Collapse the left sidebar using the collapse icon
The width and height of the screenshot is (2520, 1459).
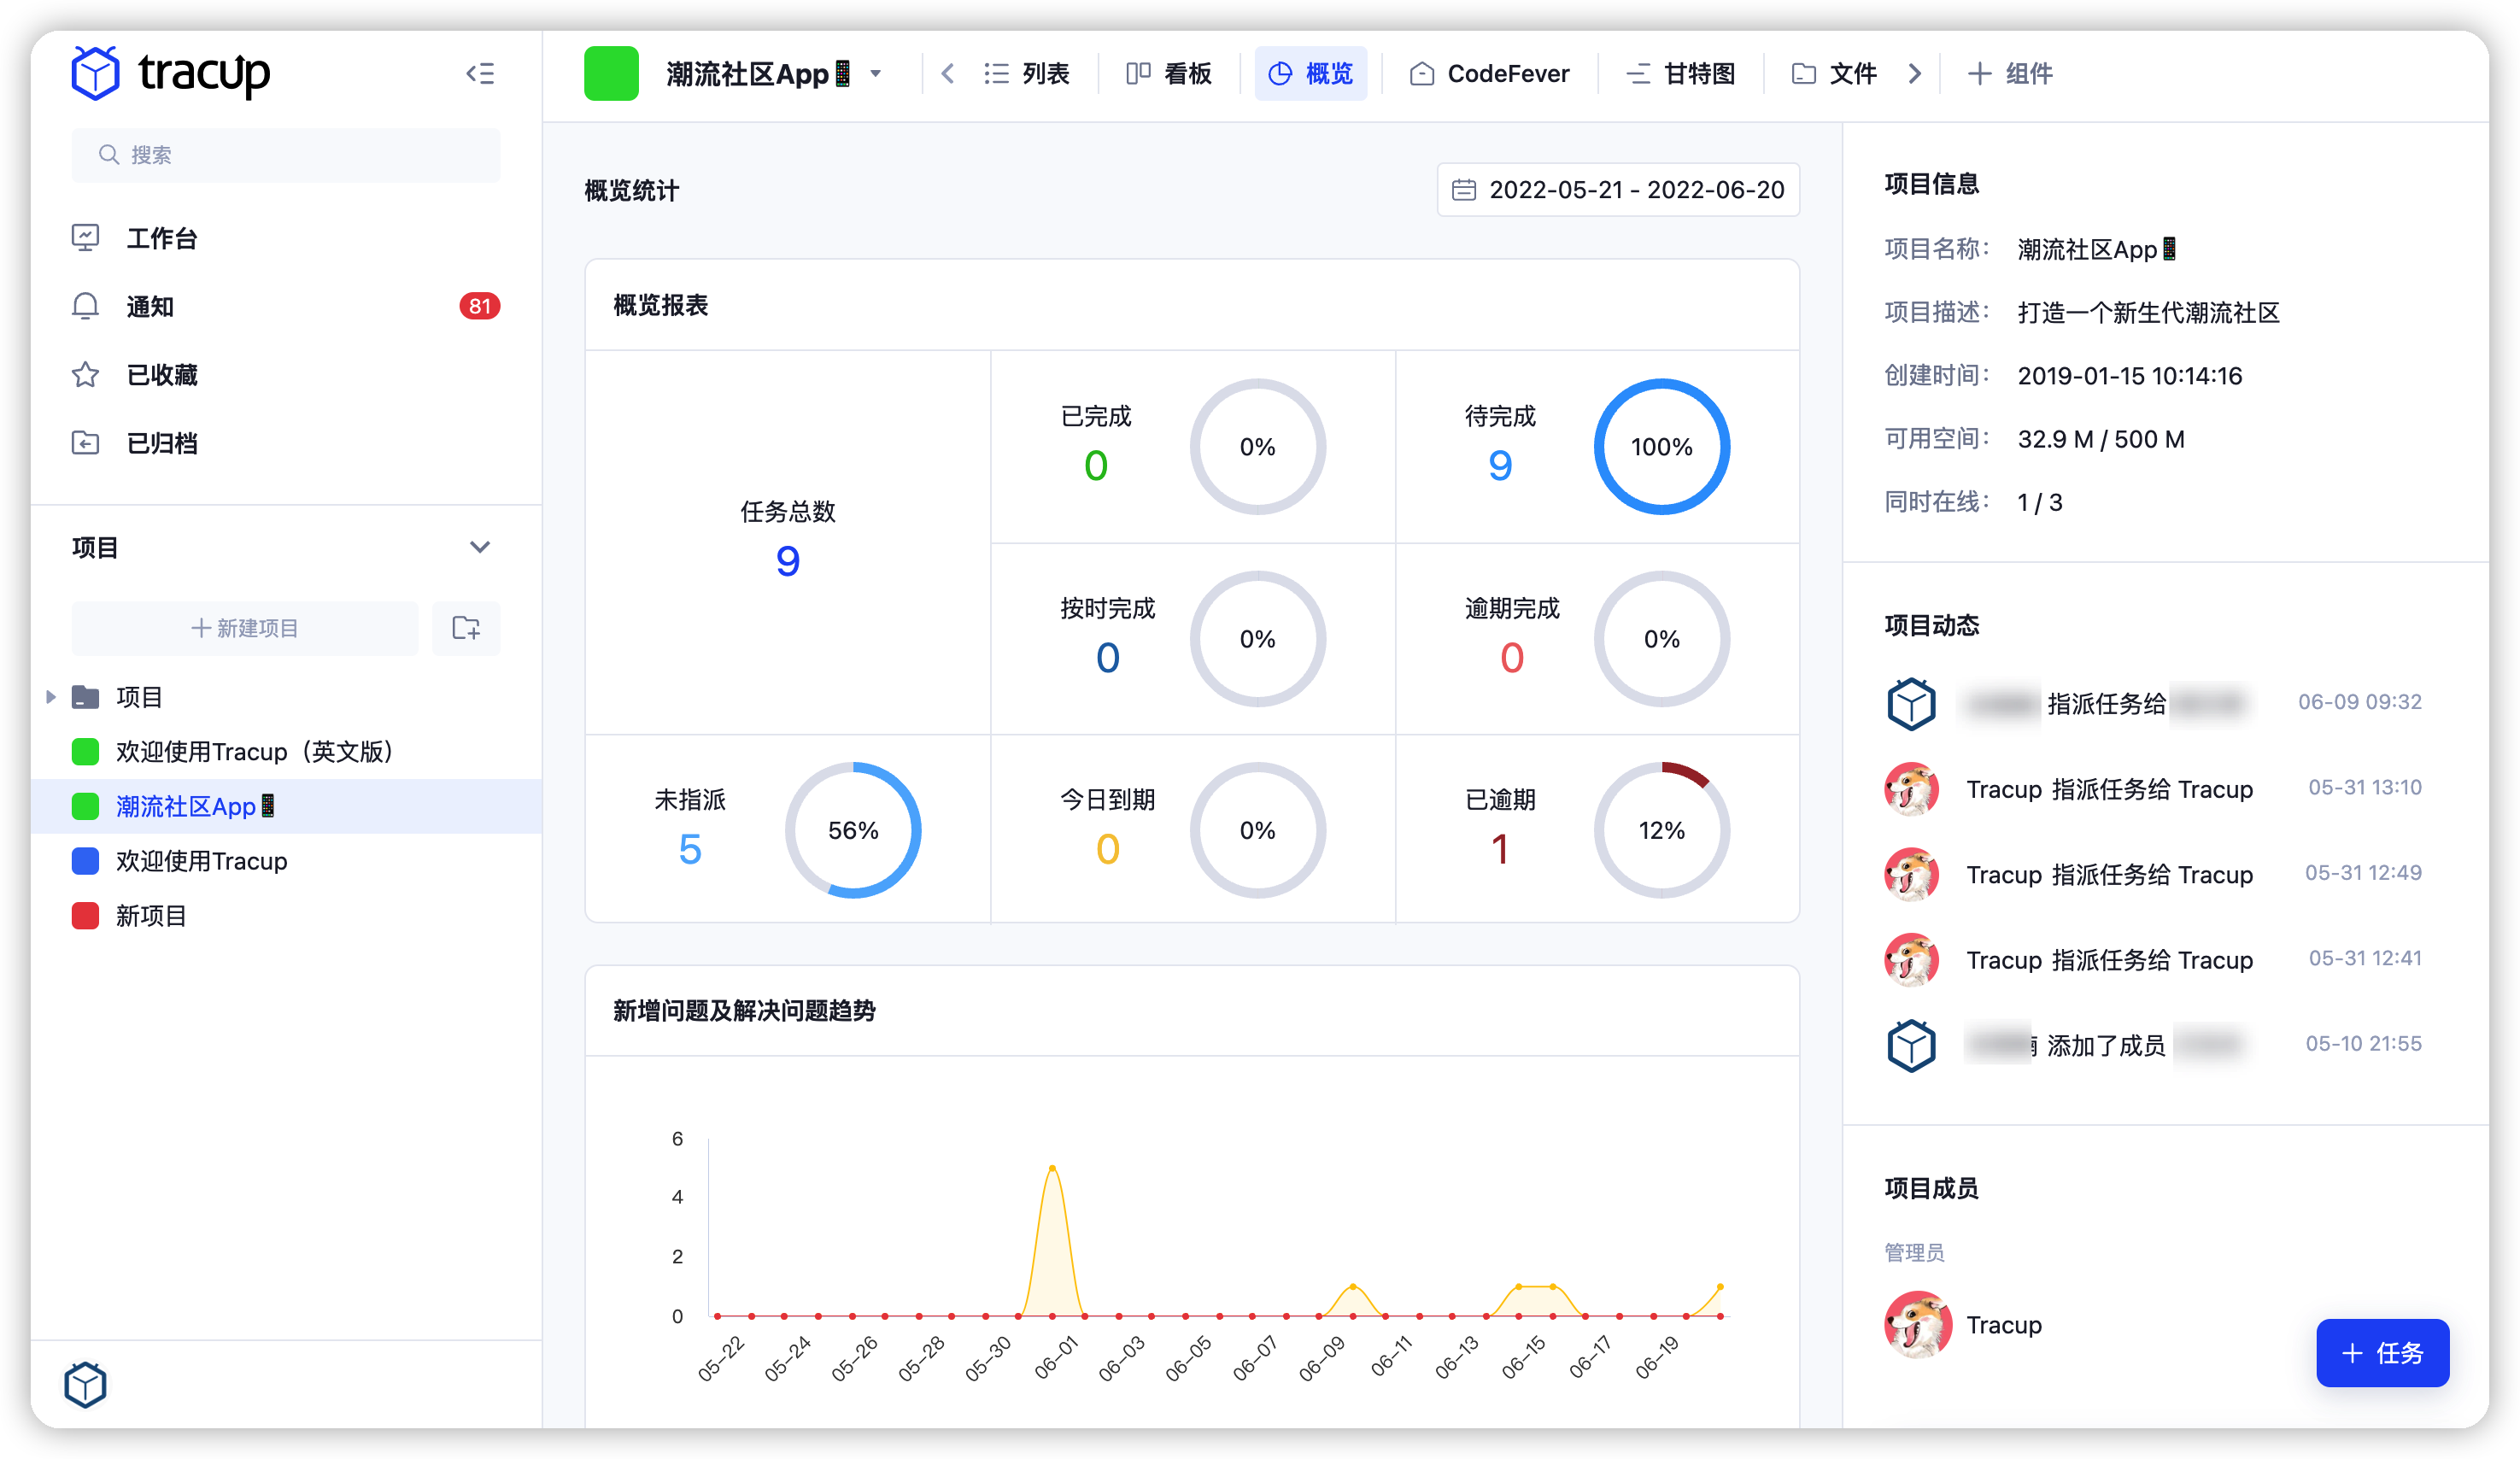(480, 73)
